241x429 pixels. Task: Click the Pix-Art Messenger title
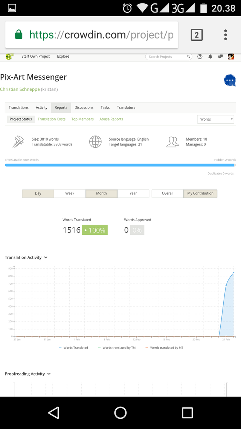tap(34, 77)
